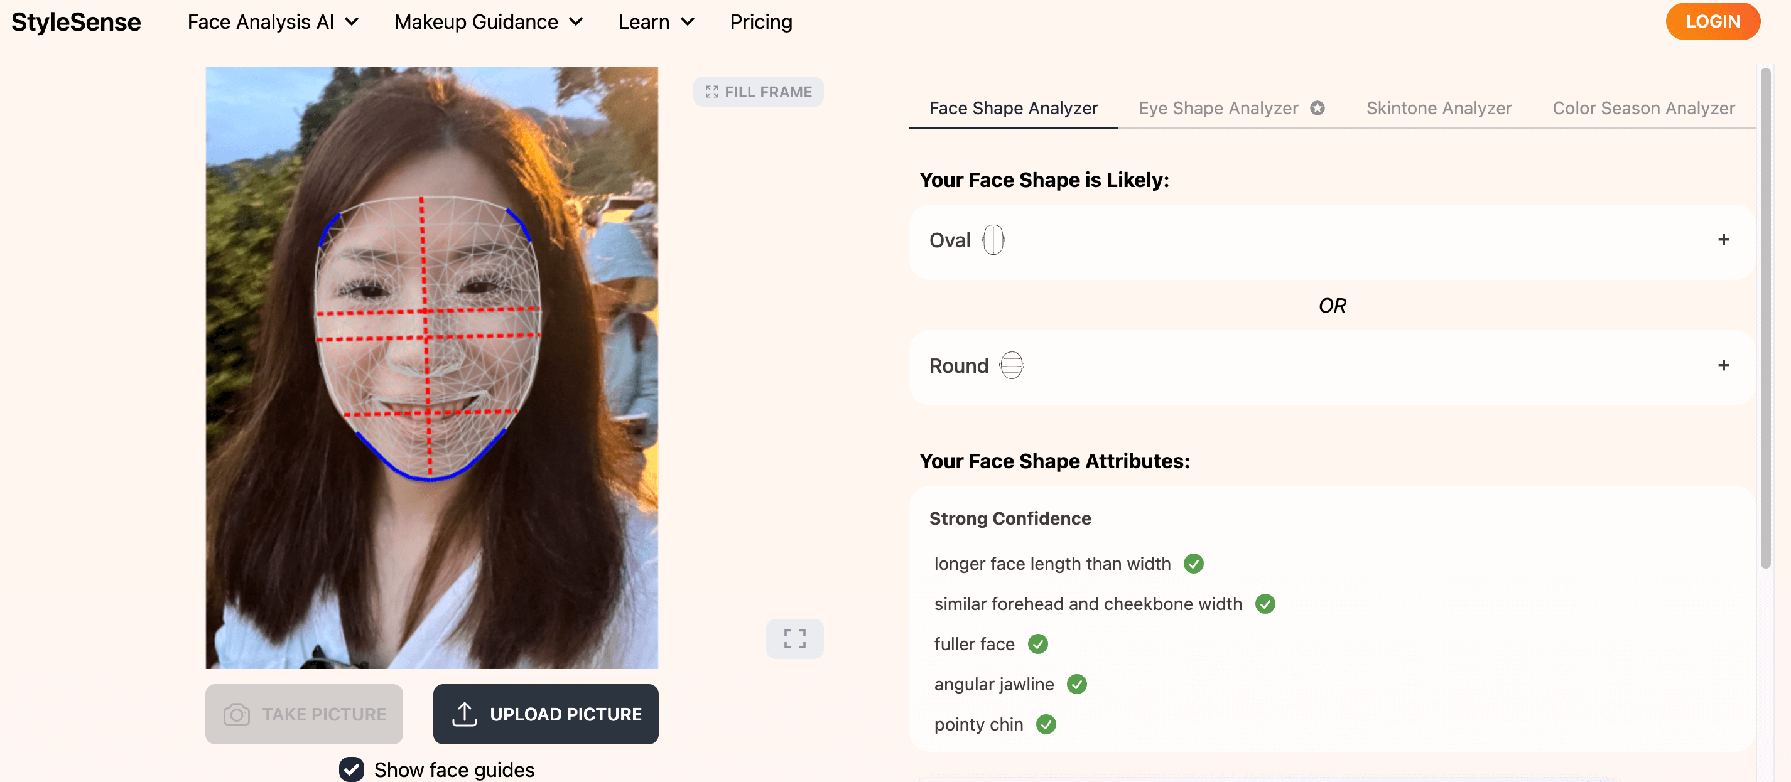Switch to the Skintone Analyzer tab
This screenshot has width=1791, height=782.
(x=1438, y=108)
